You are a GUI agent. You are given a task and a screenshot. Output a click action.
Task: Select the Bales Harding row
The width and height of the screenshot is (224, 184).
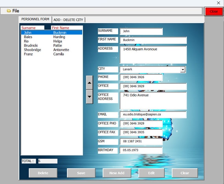coord(52,37)
